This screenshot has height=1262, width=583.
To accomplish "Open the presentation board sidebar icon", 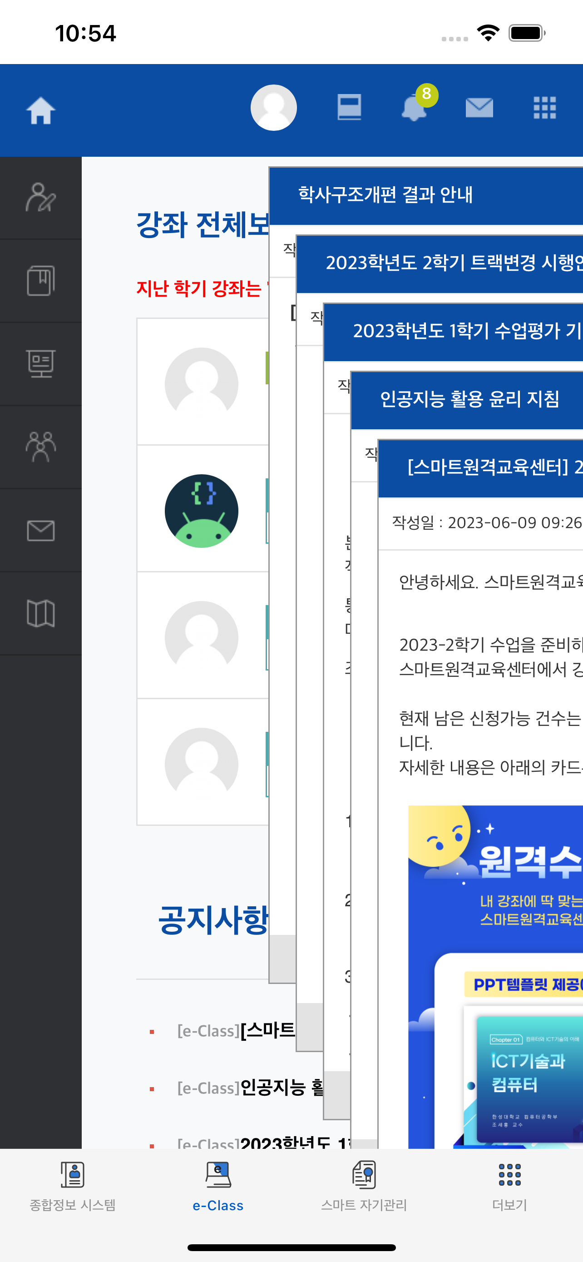I will coord(40,364).
